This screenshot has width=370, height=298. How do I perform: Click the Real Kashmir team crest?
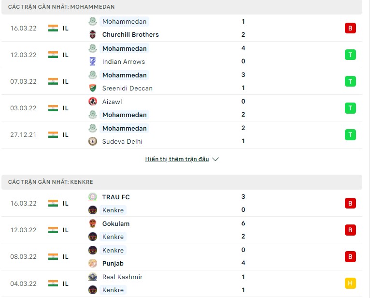pos(93,277)
